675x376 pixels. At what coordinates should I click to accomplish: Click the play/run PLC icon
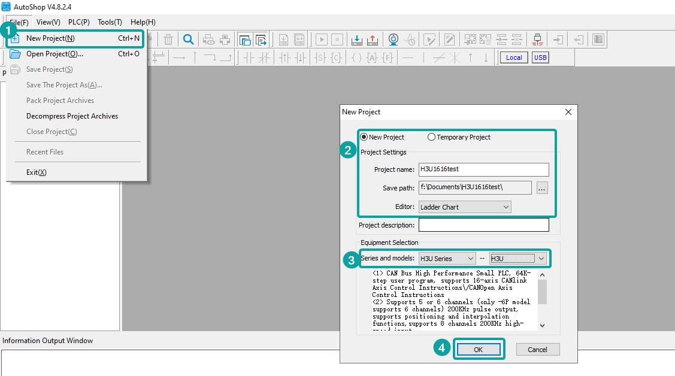322,40
